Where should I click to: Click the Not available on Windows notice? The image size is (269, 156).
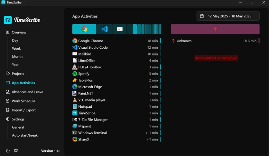tap(216, 58)
